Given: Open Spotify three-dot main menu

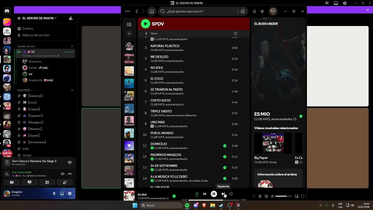Looking at the screenshot, I should pos(128,11).
